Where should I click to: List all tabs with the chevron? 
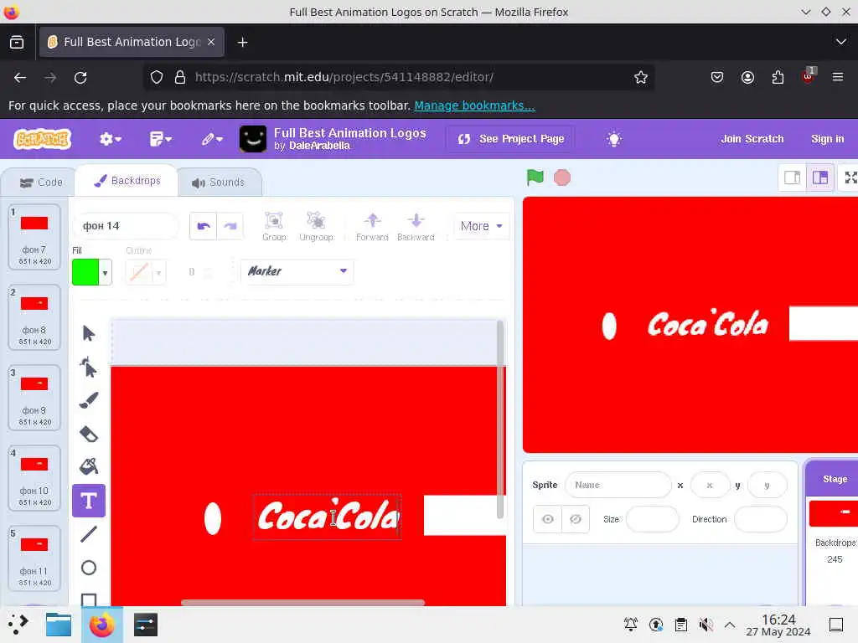pyautogui.click(x=840, y=42)
